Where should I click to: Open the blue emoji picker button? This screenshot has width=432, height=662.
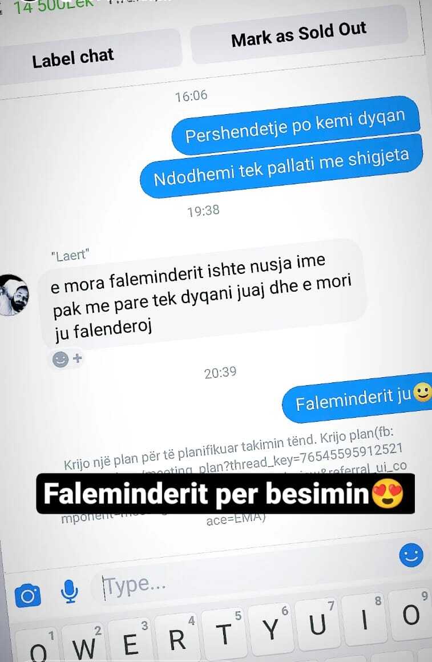click(x=411, y=555)
